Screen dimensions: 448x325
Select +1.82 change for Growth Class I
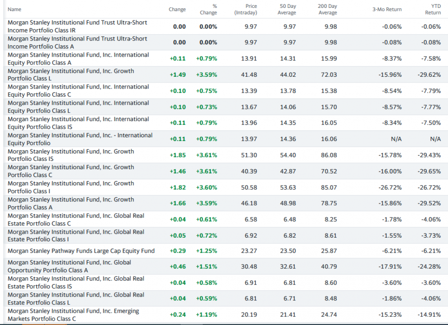178,187
